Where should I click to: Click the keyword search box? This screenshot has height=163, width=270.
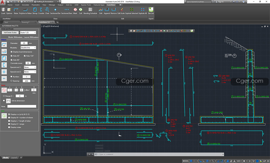[199, 2]
